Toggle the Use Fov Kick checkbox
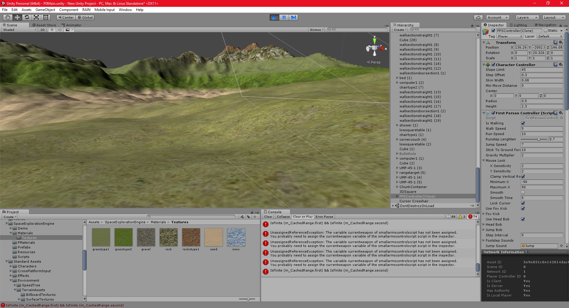The height and width of the screenshot is (308, 569). (x=523, y=208)
